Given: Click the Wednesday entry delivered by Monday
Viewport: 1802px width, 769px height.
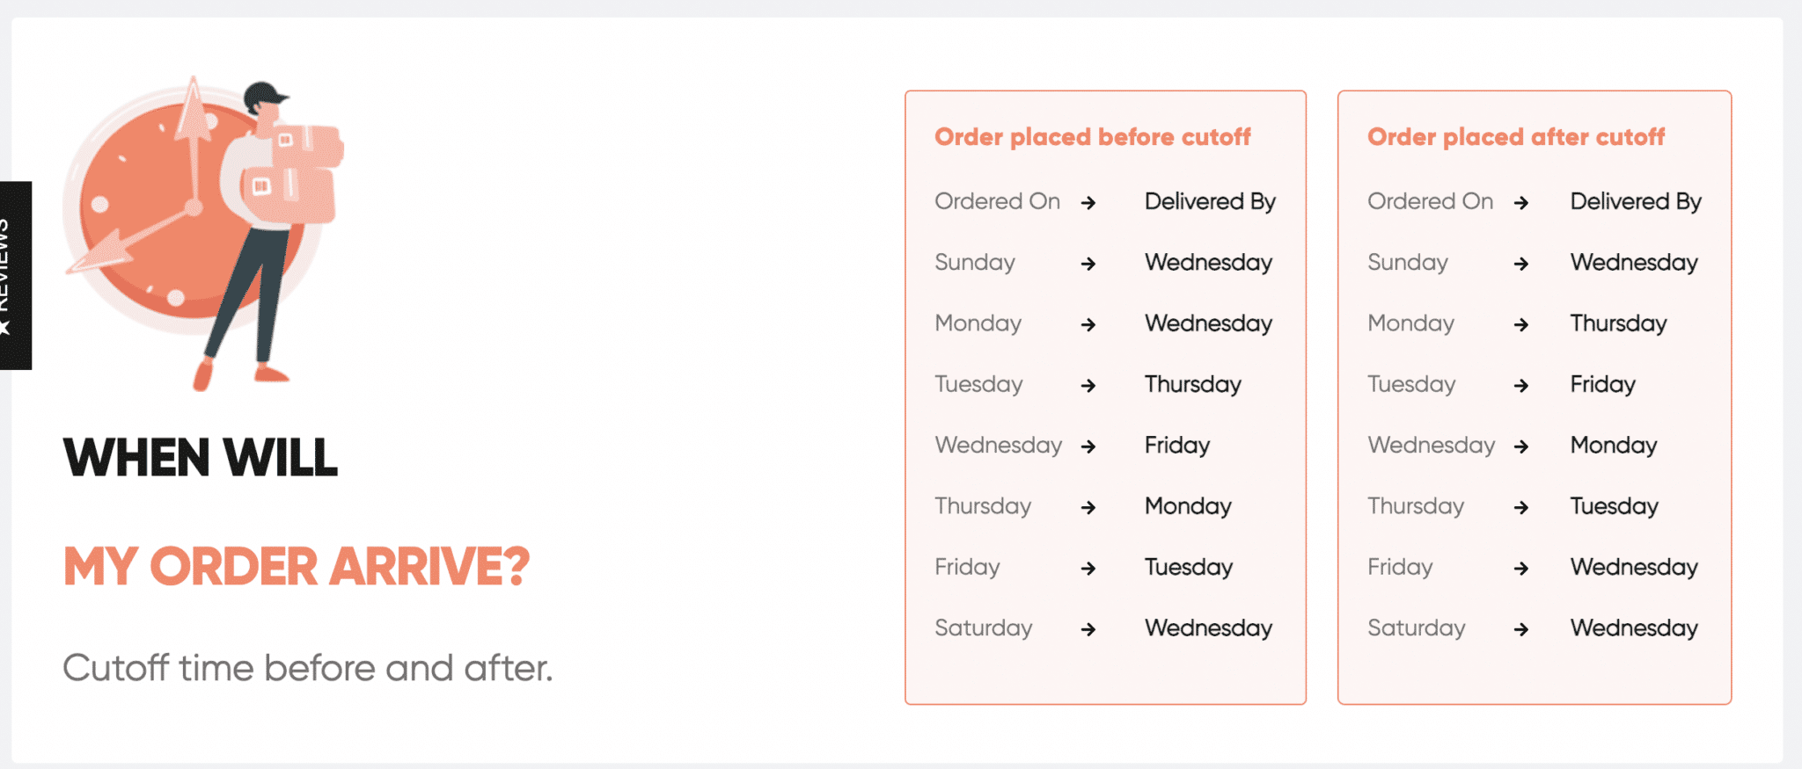Looking at the screenshot, I should point(1432,446).
